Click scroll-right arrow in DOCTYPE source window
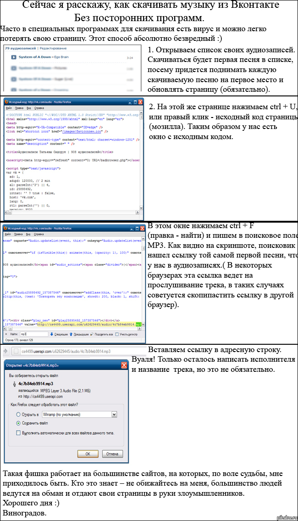298x521 pixels. [138, 213]
